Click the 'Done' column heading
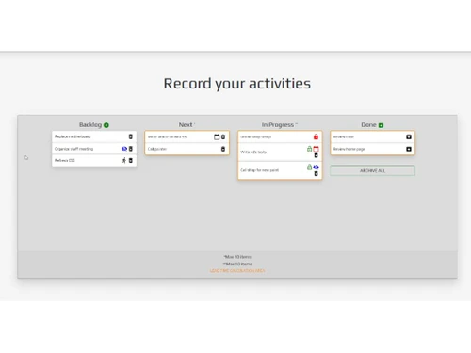The image size is (471, 353). point(368,125)
